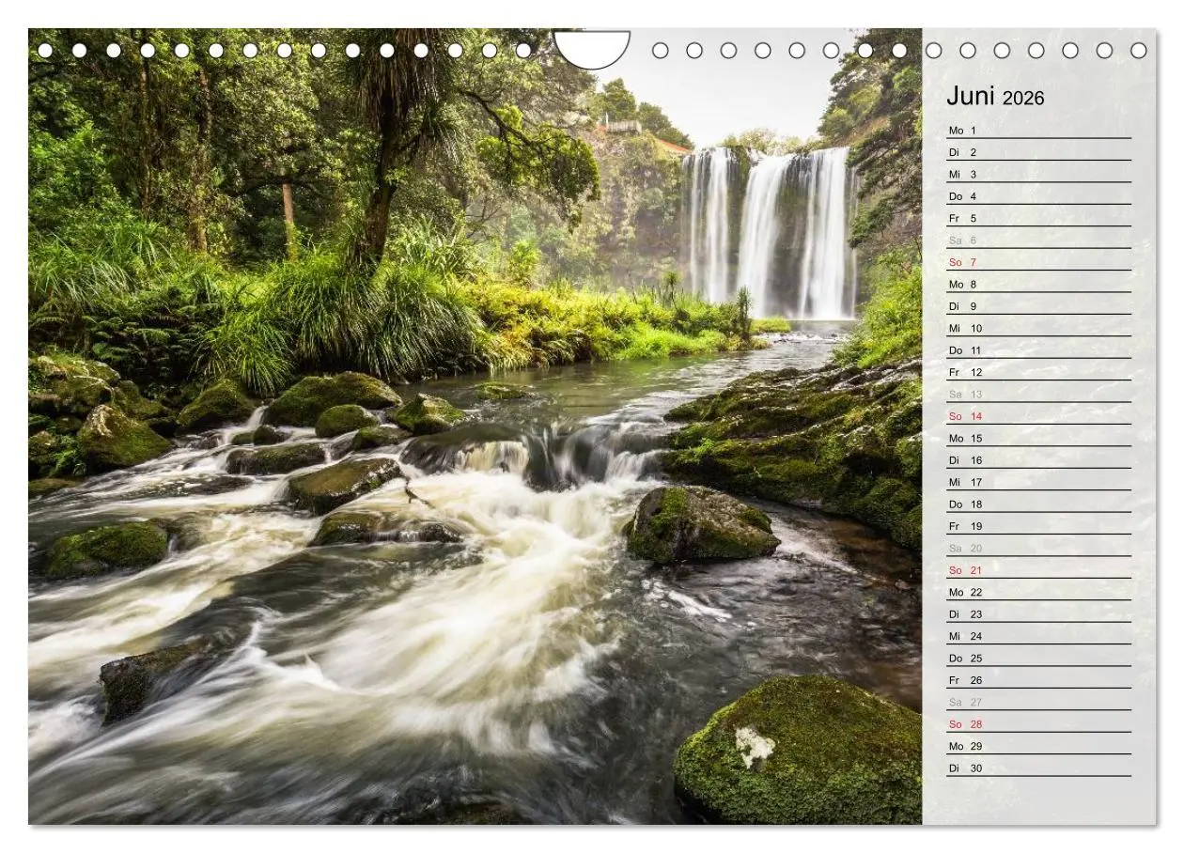Select the 'Do 11' calendar row
Viewport: 1184px width, 853px height.
pyautogui.click(x=1038, y=350)
